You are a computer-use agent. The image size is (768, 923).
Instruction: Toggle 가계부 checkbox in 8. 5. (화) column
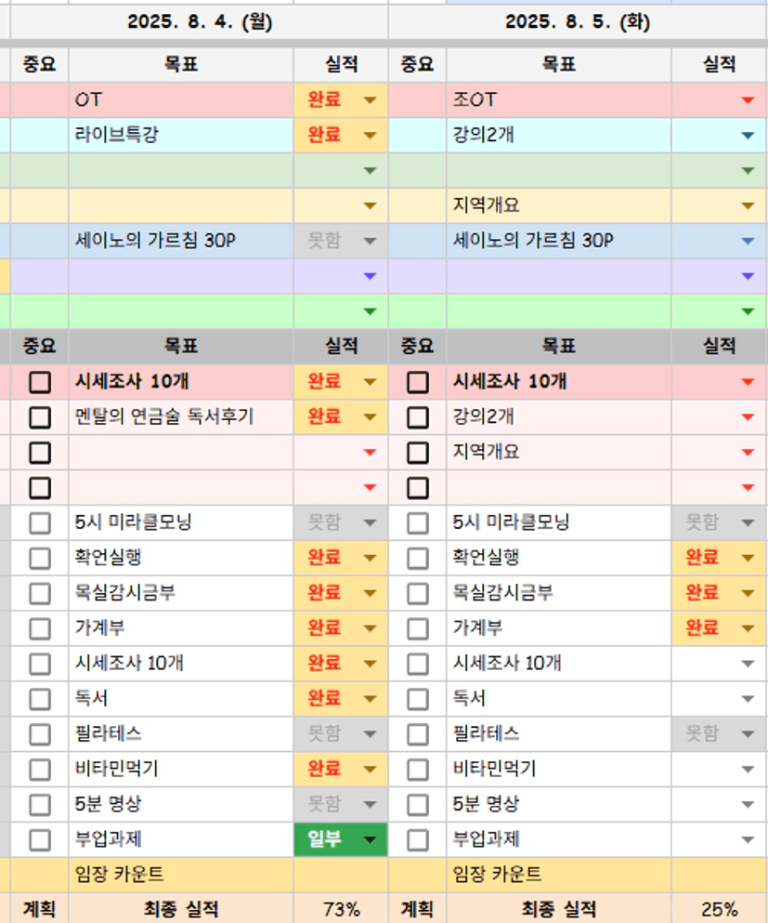(x=418, y=628)
